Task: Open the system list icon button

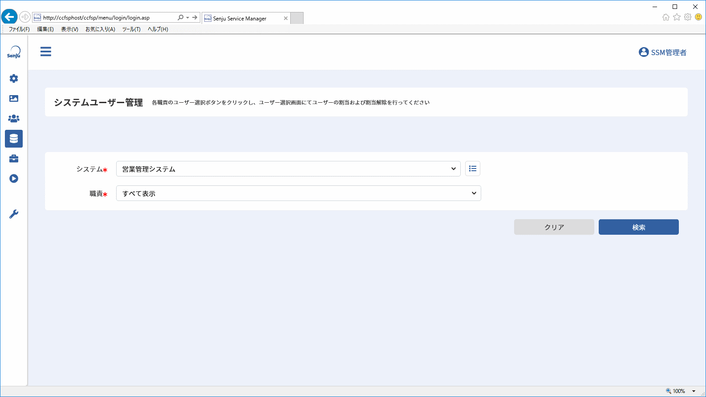Action: 473,168
